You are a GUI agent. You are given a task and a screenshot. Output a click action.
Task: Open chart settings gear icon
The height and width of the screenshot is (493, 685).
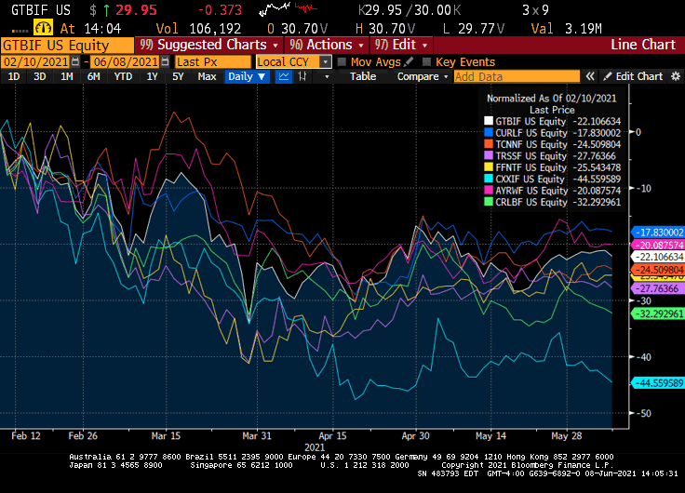pyautogui.click(x=676, y=76)
